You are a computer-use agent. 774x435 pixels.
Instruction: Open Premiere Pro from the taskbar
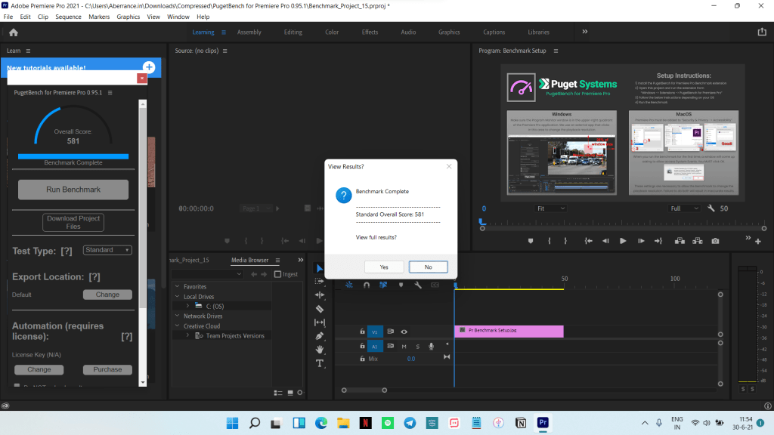(x=543, y=423)
